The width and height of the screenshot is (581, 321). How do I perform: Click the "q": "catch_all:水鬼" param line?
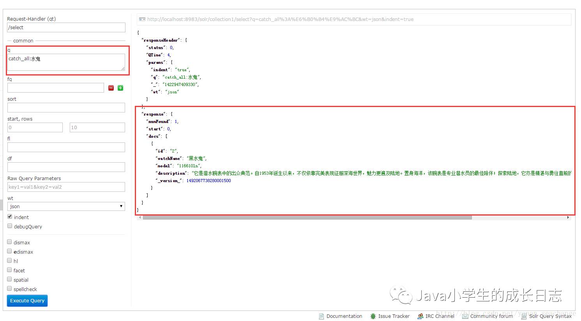click(176, 77)
